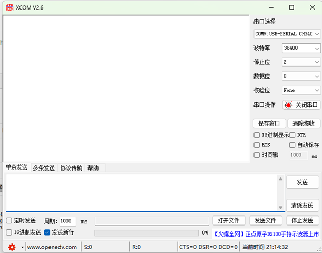
Task: Toggle the RTS checkbox
Action: [257, 145]
